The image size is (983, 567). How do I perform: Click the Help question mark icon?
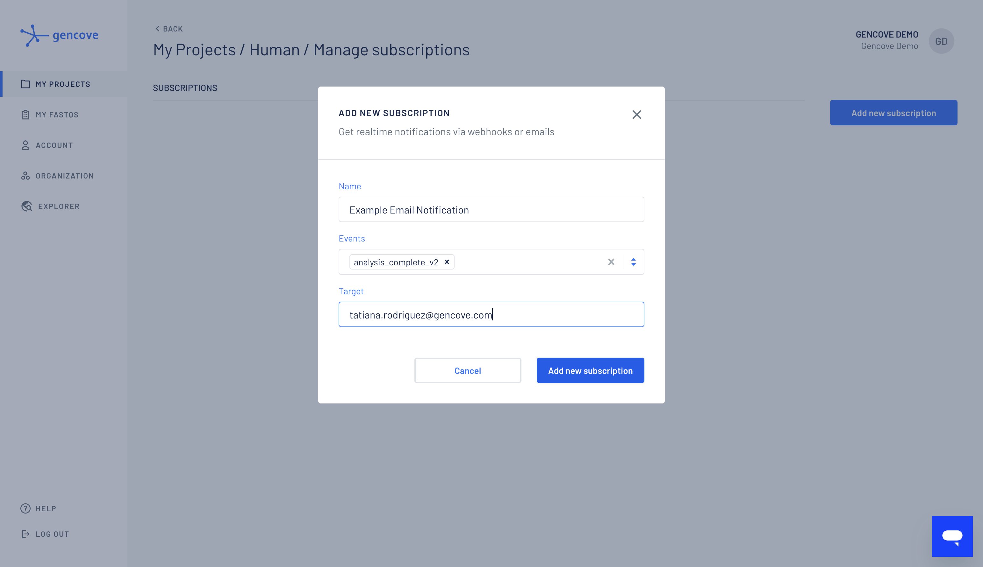25,508
